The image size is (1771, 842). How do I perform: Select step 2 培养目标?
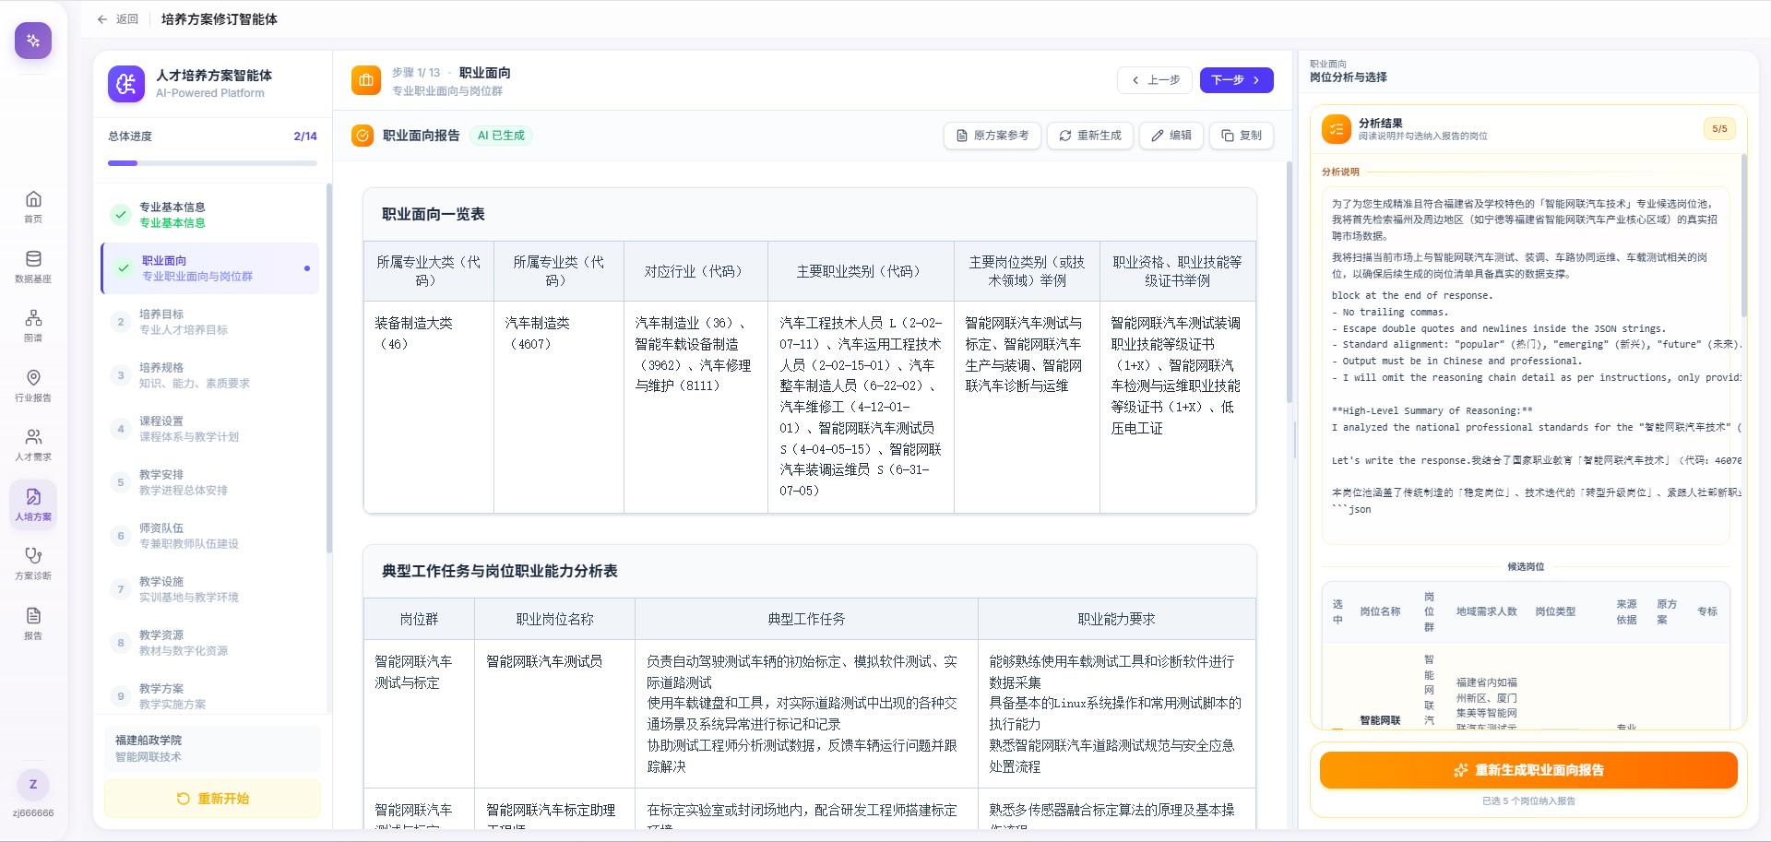(210, 322)
